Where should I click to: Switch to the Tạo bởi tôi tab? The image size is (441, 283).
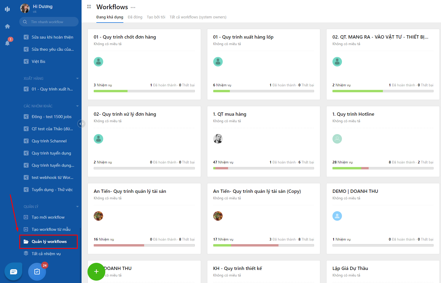click(x=156, y=17)
